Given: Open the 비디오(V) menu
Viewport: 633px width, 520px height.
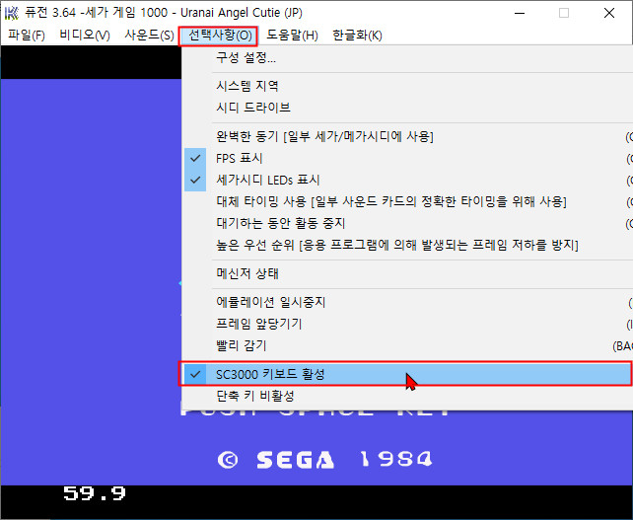Looking at the screenshot, I should [x=85, y=36].
